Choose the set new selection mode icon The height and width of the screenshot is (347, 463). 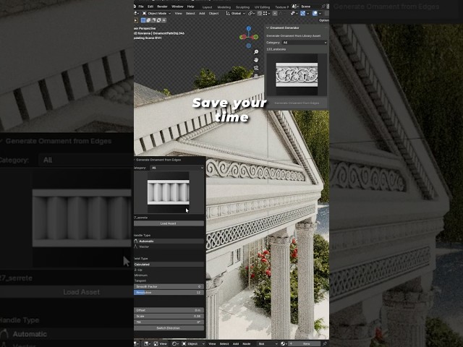coord(143,20)
